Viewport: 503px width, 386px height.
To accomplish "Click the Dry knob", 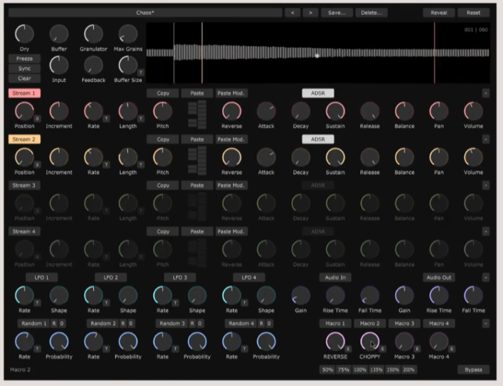I will [x=25, y=34].
